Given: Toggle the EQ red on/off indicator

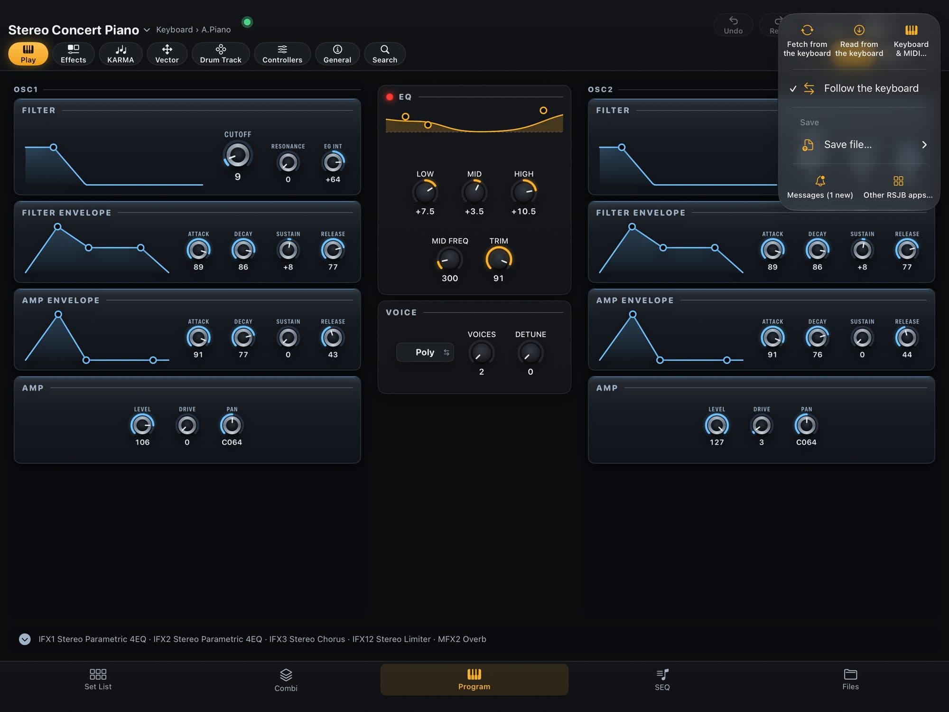Looking at the screenshot, I should [x=390, y=97].
